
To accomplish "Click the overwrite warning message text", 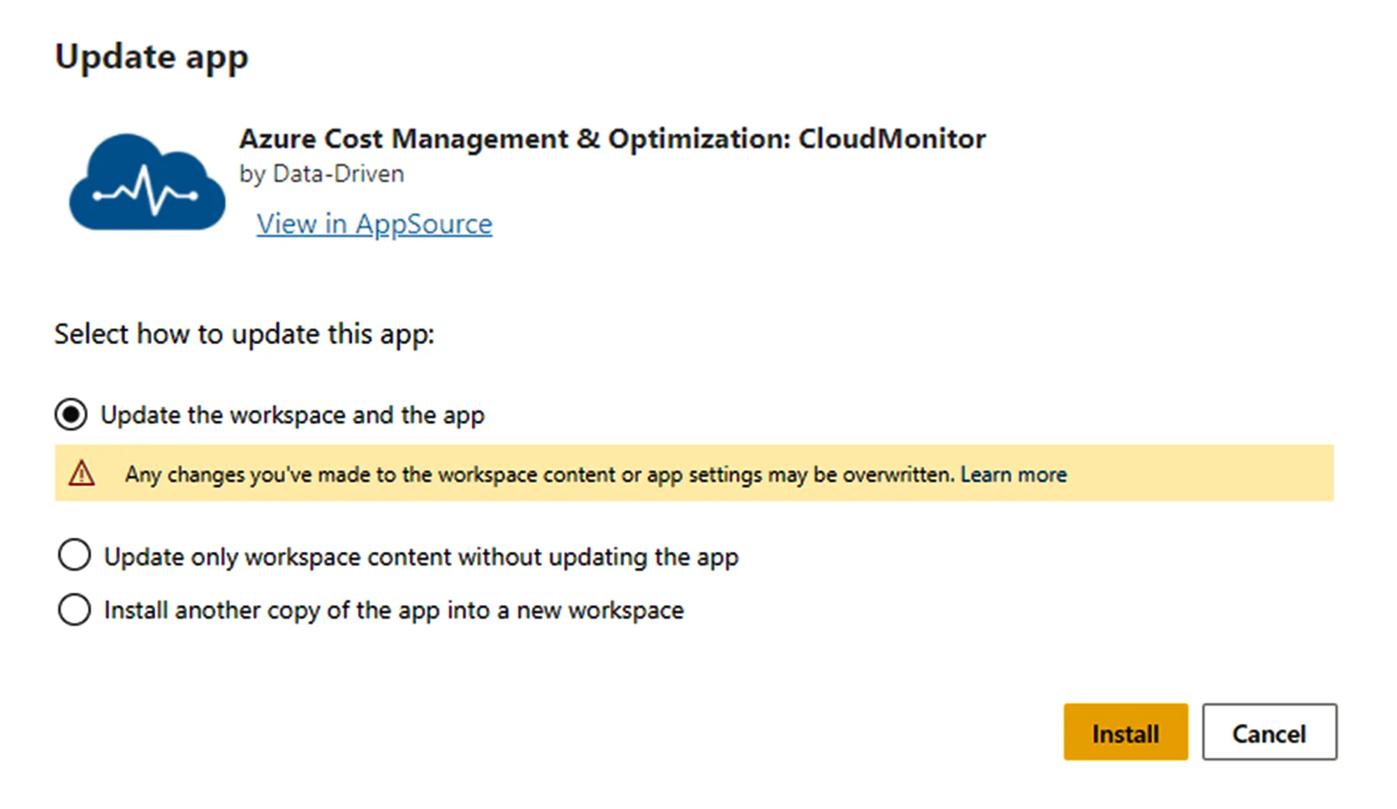I will (539, 475).
